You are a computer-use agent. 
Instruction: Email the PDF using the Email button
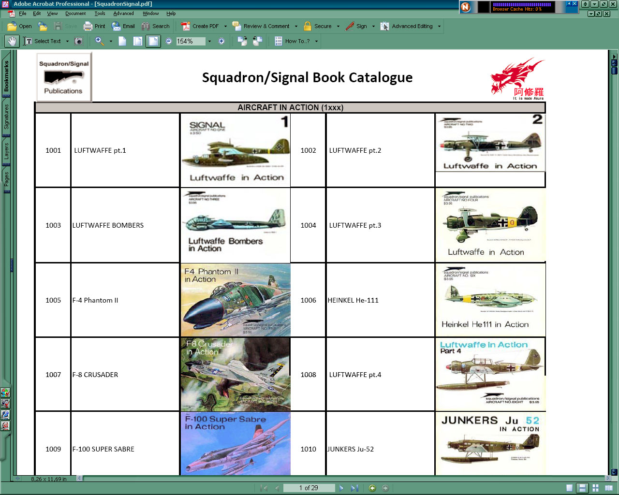[123, 26]
